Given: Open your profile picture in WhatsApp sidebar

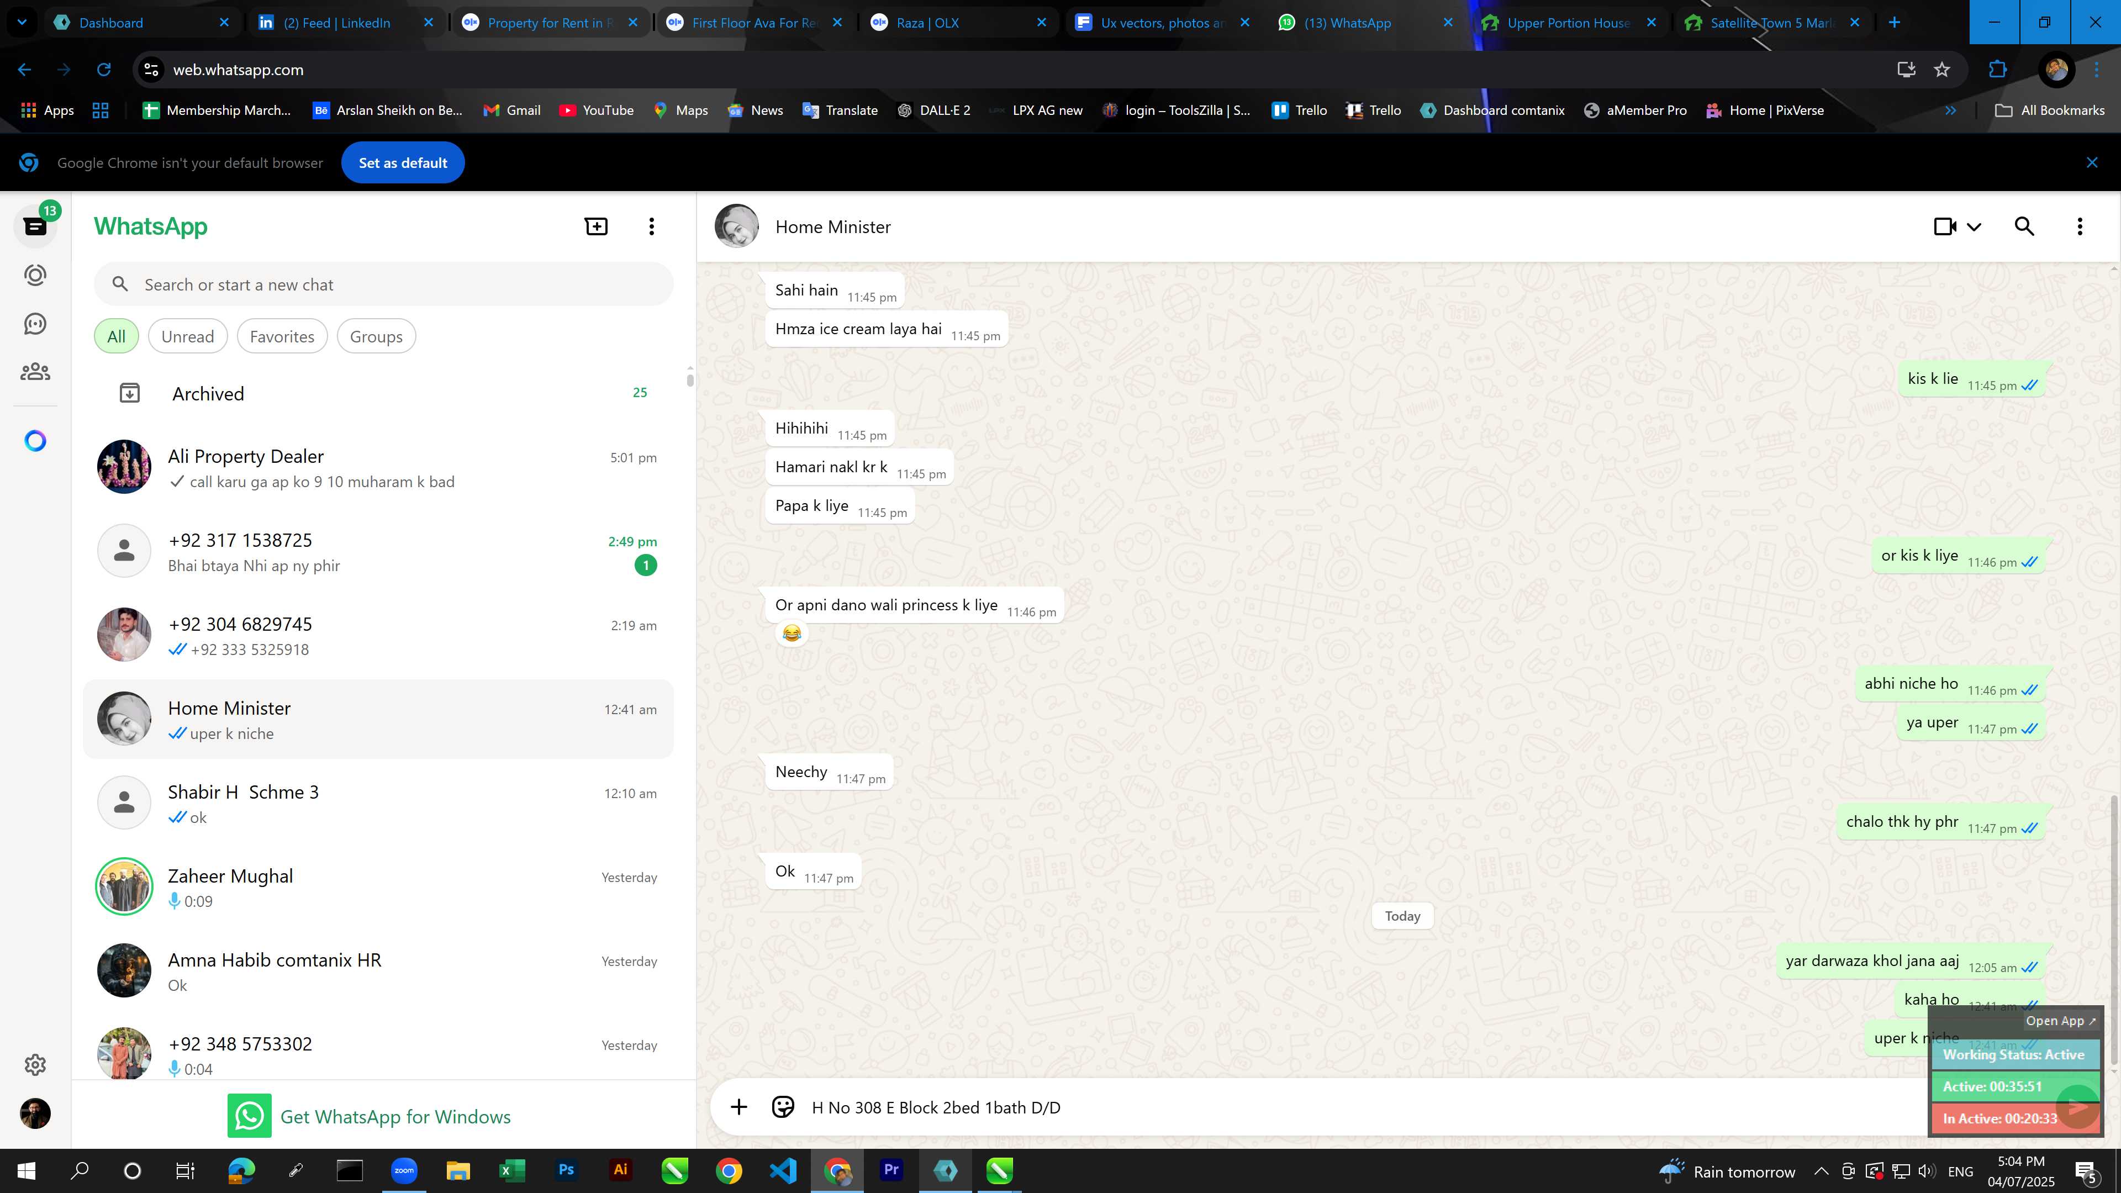Looking at the screenshot, I should tap(35, 1113).
